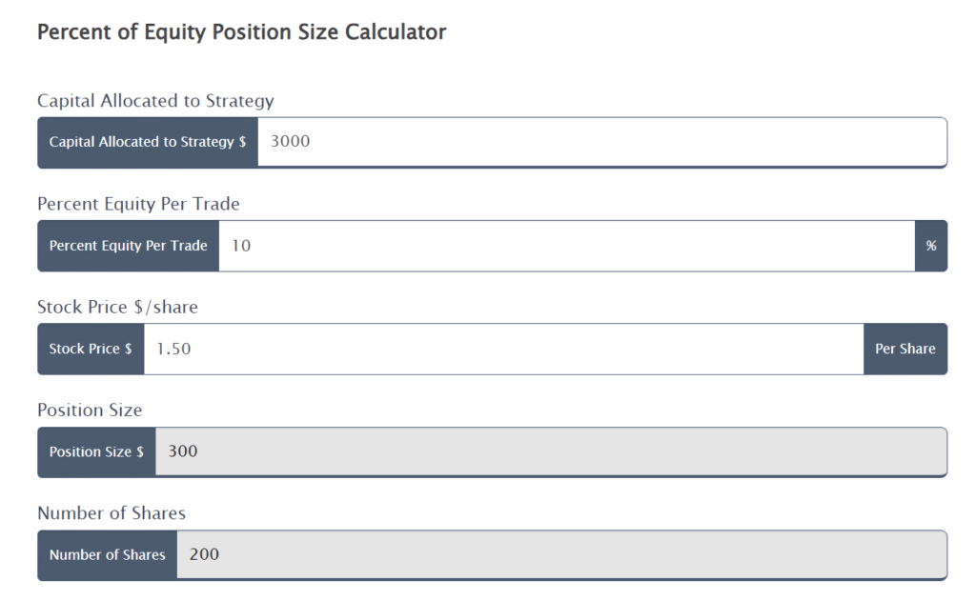Click the Number of Shares label above the result field
The height and width of the screenshot is (601, 976).
tap(112, 513)
